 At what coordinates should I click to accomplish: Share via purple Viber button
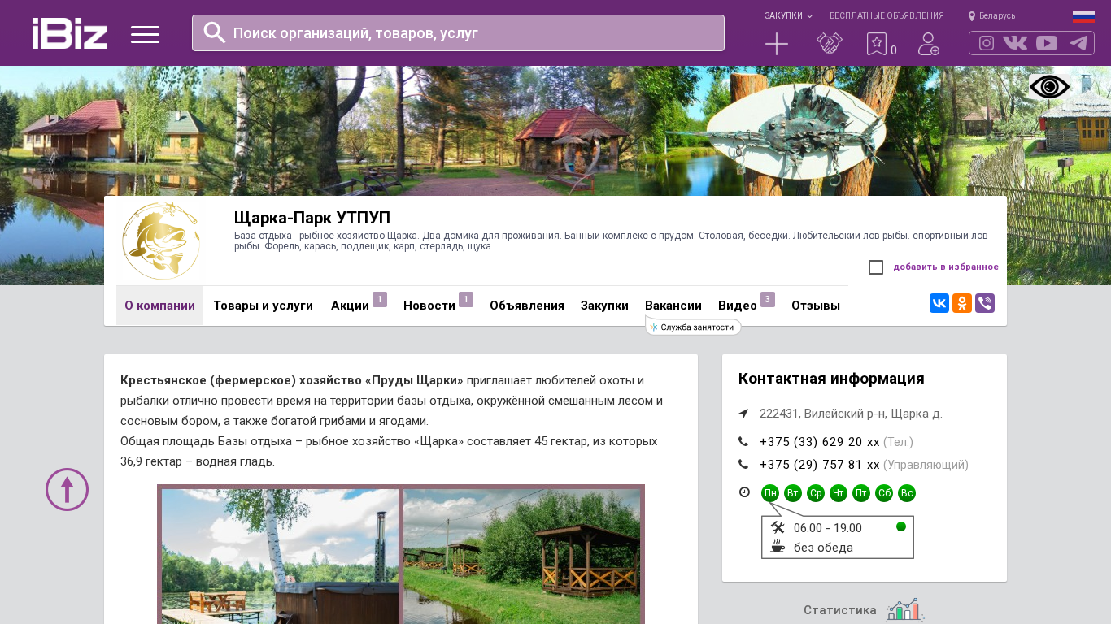pos(985,304)
